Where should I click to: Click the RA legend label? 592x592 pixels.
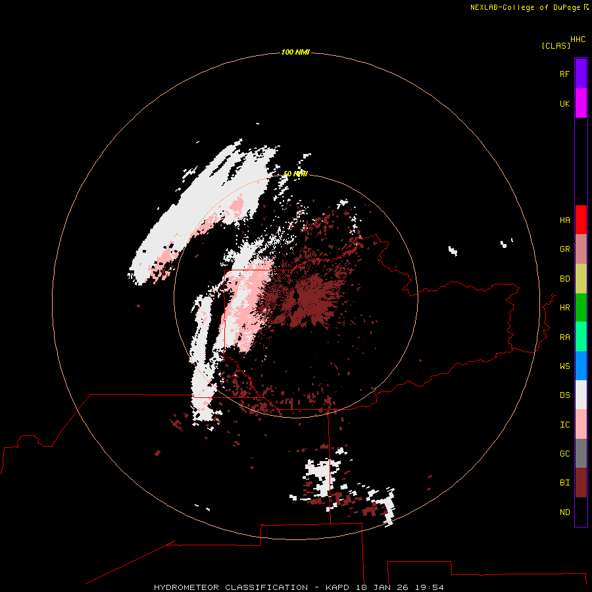coord(564,337)
